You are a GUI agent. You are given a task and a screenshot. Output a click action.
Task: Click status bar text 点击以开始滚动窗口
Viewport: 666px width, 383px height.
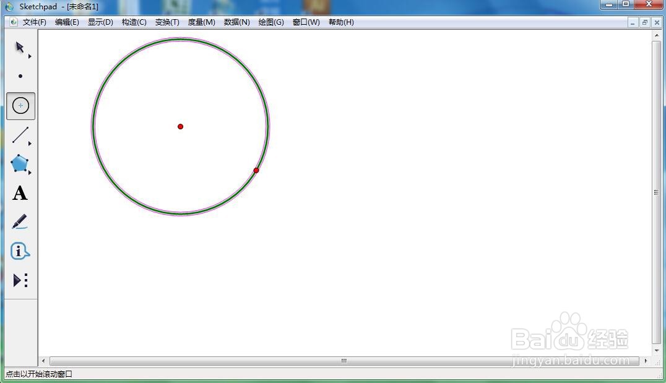(38, 374)
